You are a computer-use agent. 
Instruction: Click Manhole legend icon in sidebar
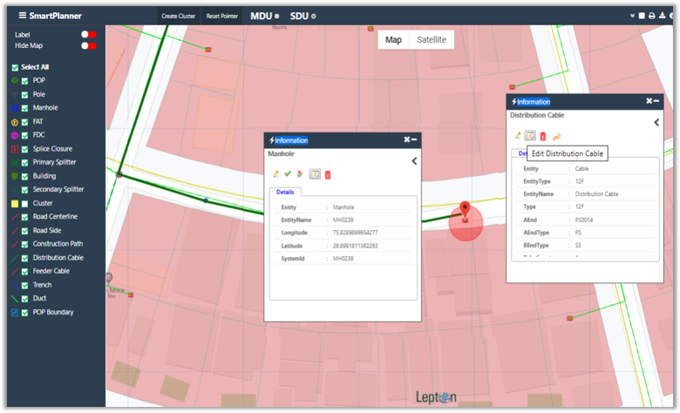click(x=15, y=108)
